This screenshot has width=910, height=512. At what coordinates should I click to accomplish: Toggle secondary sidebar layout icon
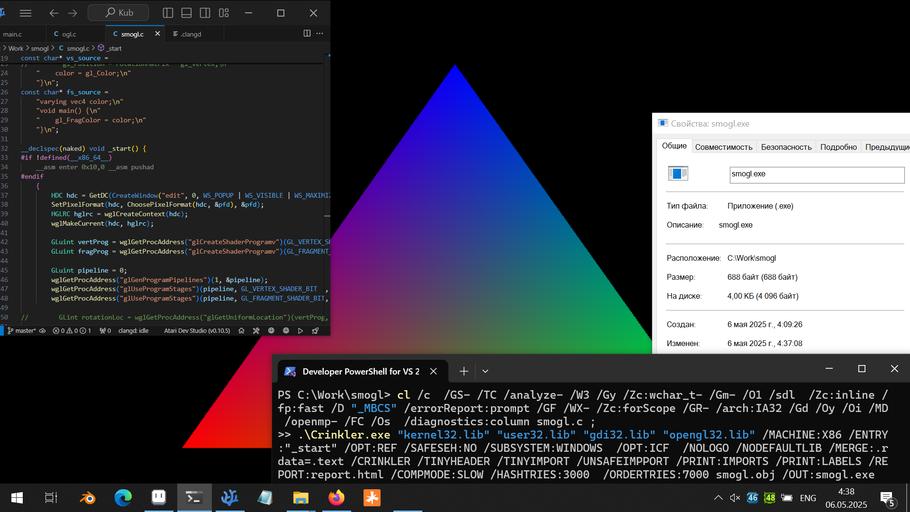[x=205, y=13]
